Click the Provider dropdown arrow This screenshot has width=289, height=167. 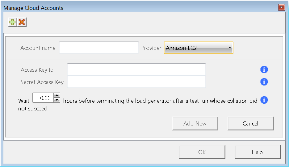[230, 48]
